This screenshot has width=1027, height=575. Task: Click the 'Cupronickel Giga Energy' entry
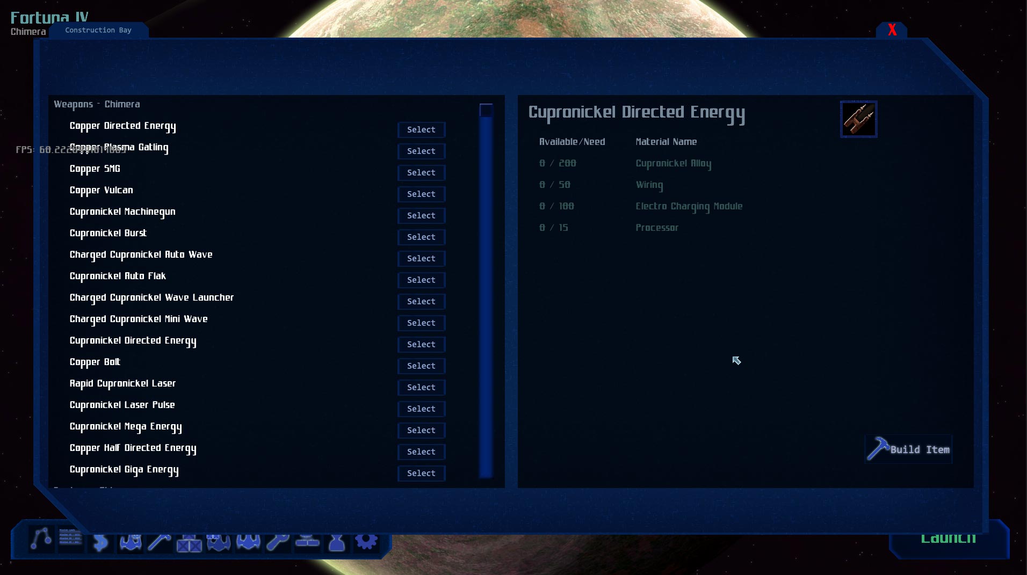[124, 470]
